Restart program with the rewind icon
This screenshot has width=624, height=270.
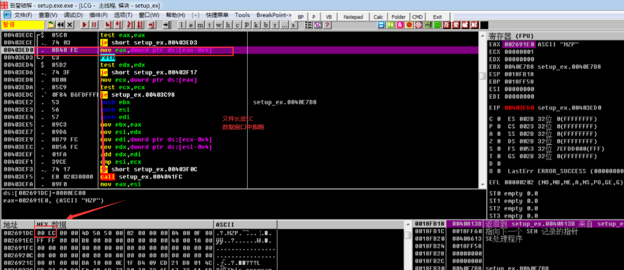click(x=60, y=25)
